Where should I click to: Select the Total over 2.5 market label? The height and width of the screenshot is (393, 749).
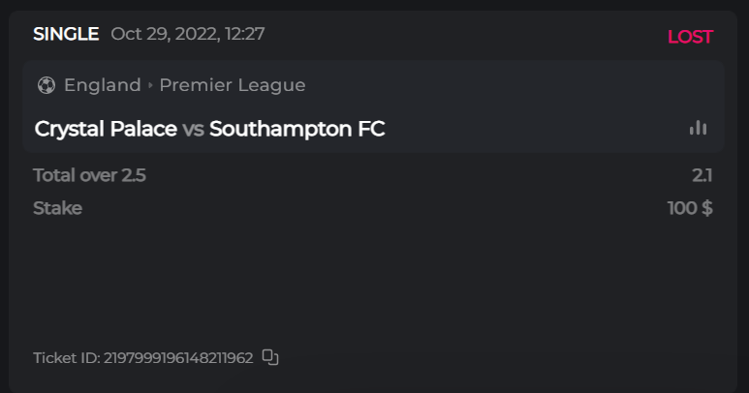[x=89, y=175]
